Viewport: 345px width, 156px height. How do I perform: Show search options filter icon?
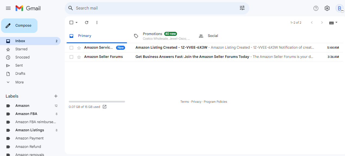[242, 8]
